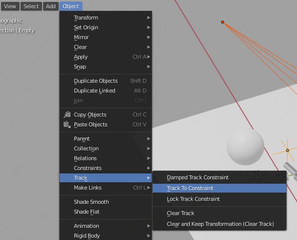Choose Track To Constraint
Viewport: 297px width, 240px height.
point(219,188)
